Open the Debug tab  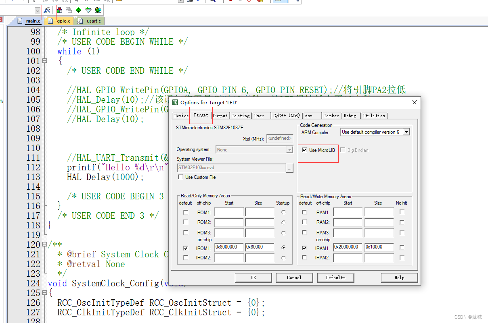click(x=350, y=116)
